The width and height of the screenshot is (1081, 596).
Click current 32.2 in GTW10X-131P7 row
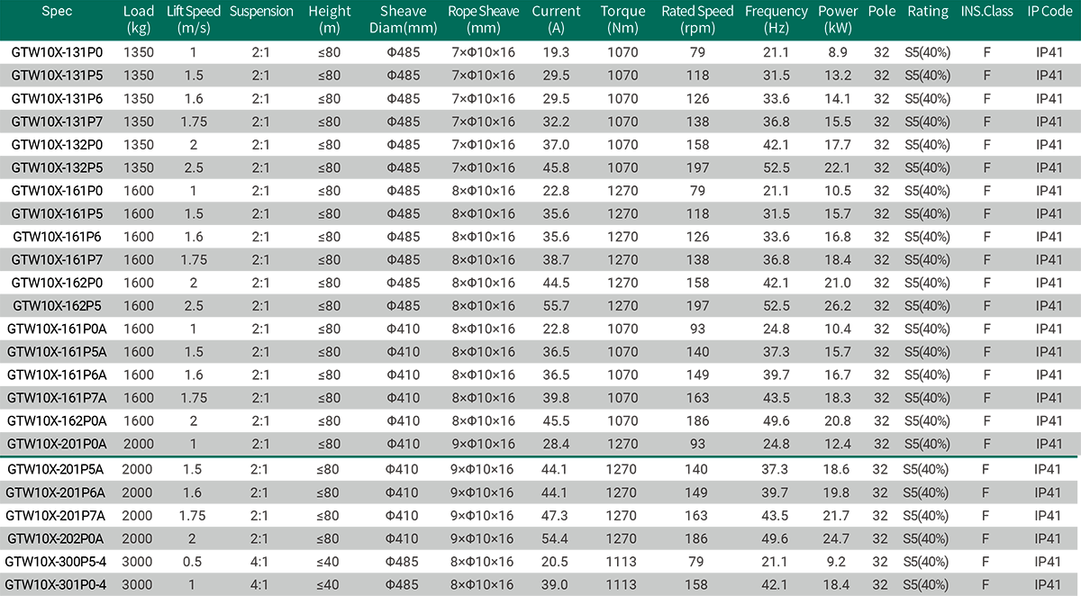click(x=556, y=122)
